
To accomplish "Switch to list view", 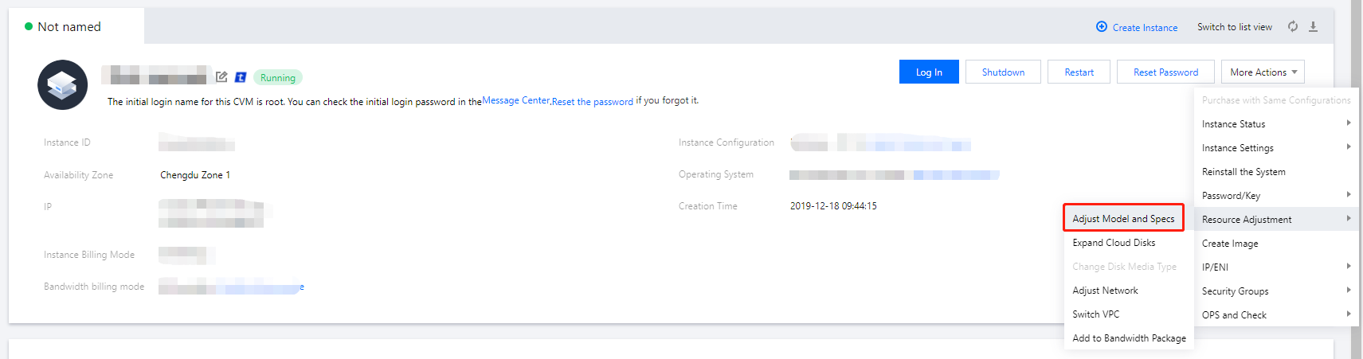I will coord(1234,27).
